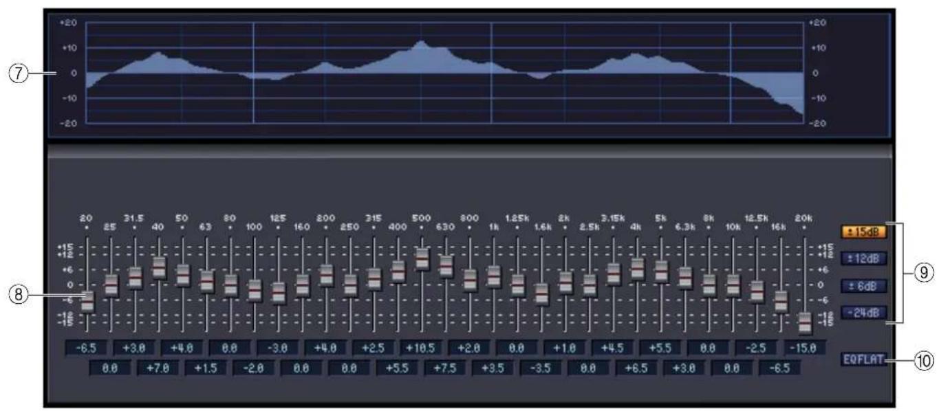Click the 25 Hz band fader
The image size is (939, 411).
click(111, 284)
